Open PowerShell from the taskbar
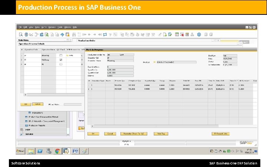The width and height of the screenshot is (267, 167). click(40, 151)
